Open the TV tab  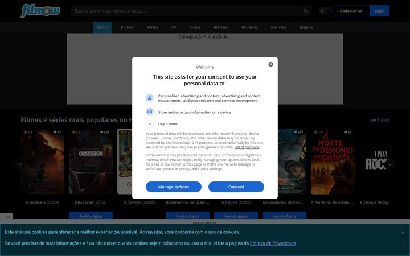[174, 27]
